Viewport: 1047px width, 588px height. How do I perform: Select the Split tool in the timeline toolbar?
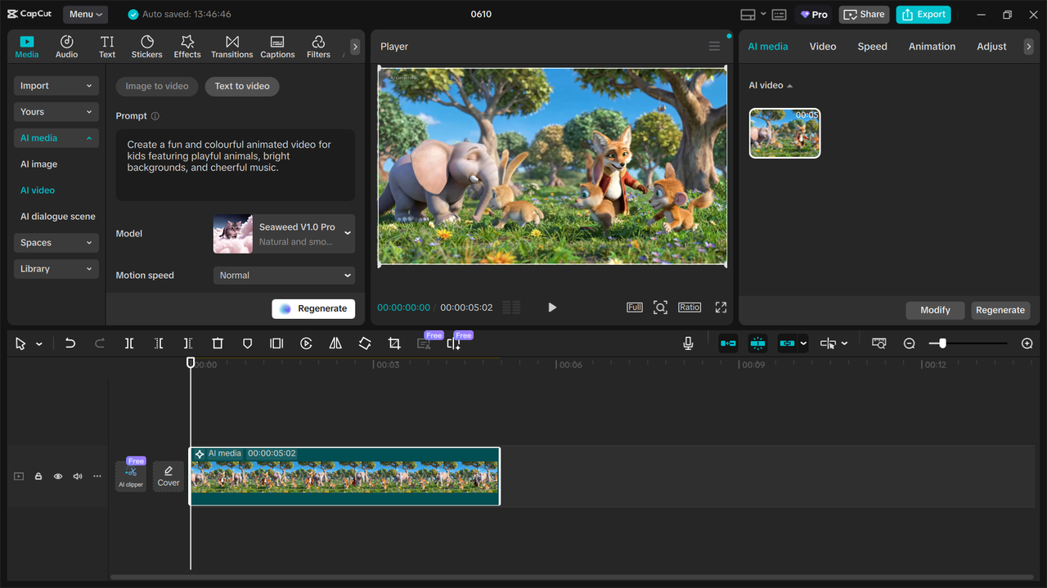click(128, 343)
